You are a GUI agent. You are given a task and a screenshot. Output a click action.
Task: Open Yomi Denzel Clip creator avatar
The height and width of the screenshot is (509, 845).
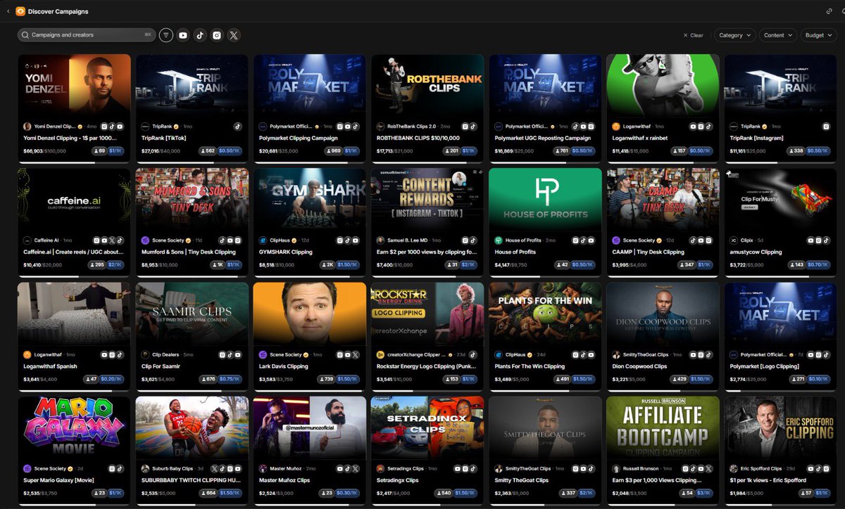[x=27, y=127]
